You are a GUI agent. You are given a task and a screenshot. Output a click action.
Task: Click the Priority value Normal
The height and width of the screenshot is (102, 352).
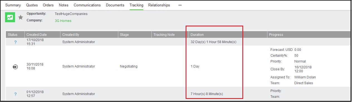[300, 61]
